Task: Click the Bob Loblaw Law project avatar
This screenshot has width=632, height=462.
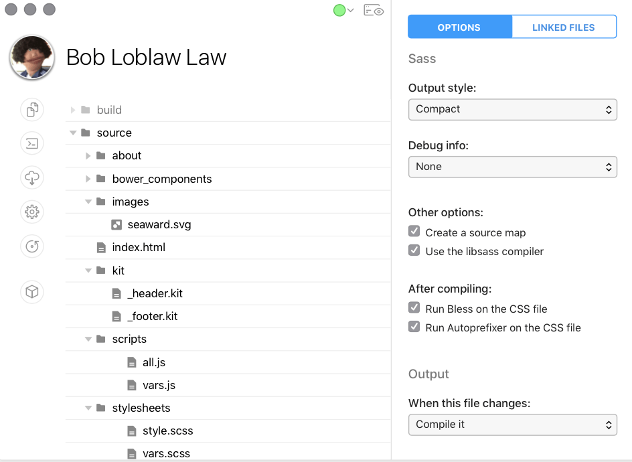Action: coord(32,57)
